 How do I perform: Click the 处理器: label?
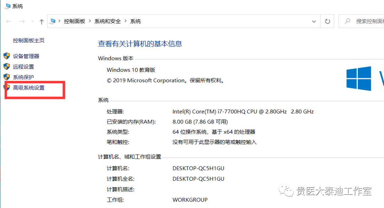(x=115, y=112)
